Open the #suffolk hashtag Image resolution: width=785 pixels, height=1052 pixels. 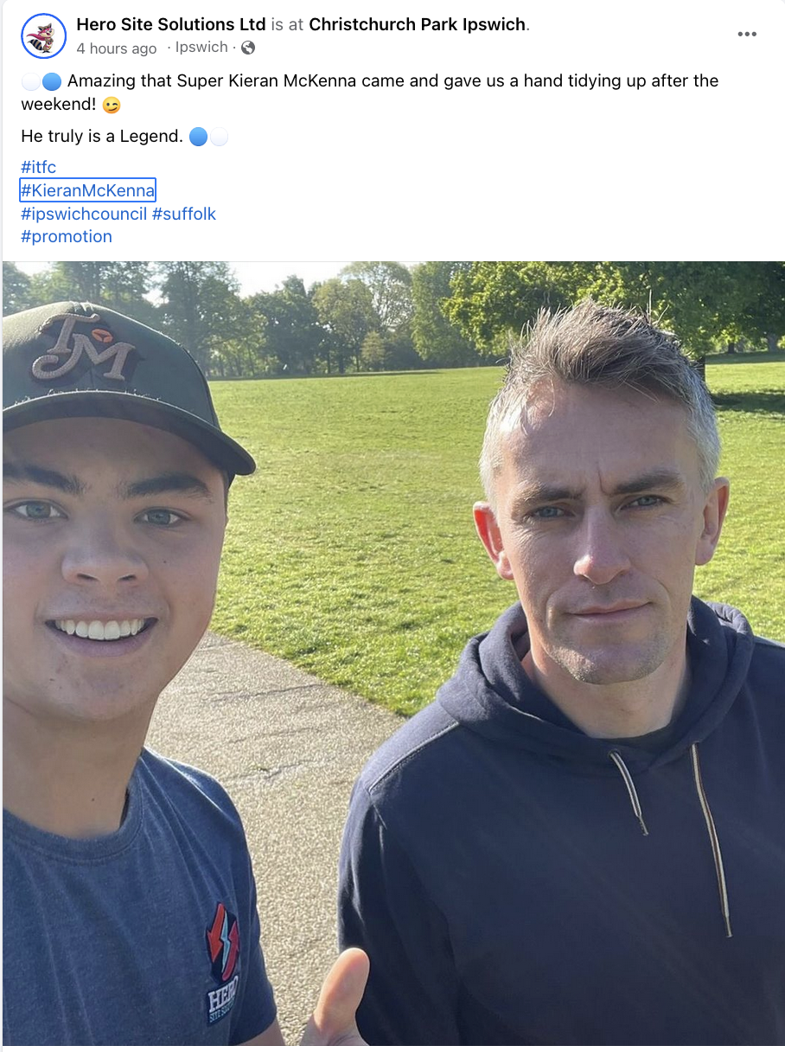184,214
